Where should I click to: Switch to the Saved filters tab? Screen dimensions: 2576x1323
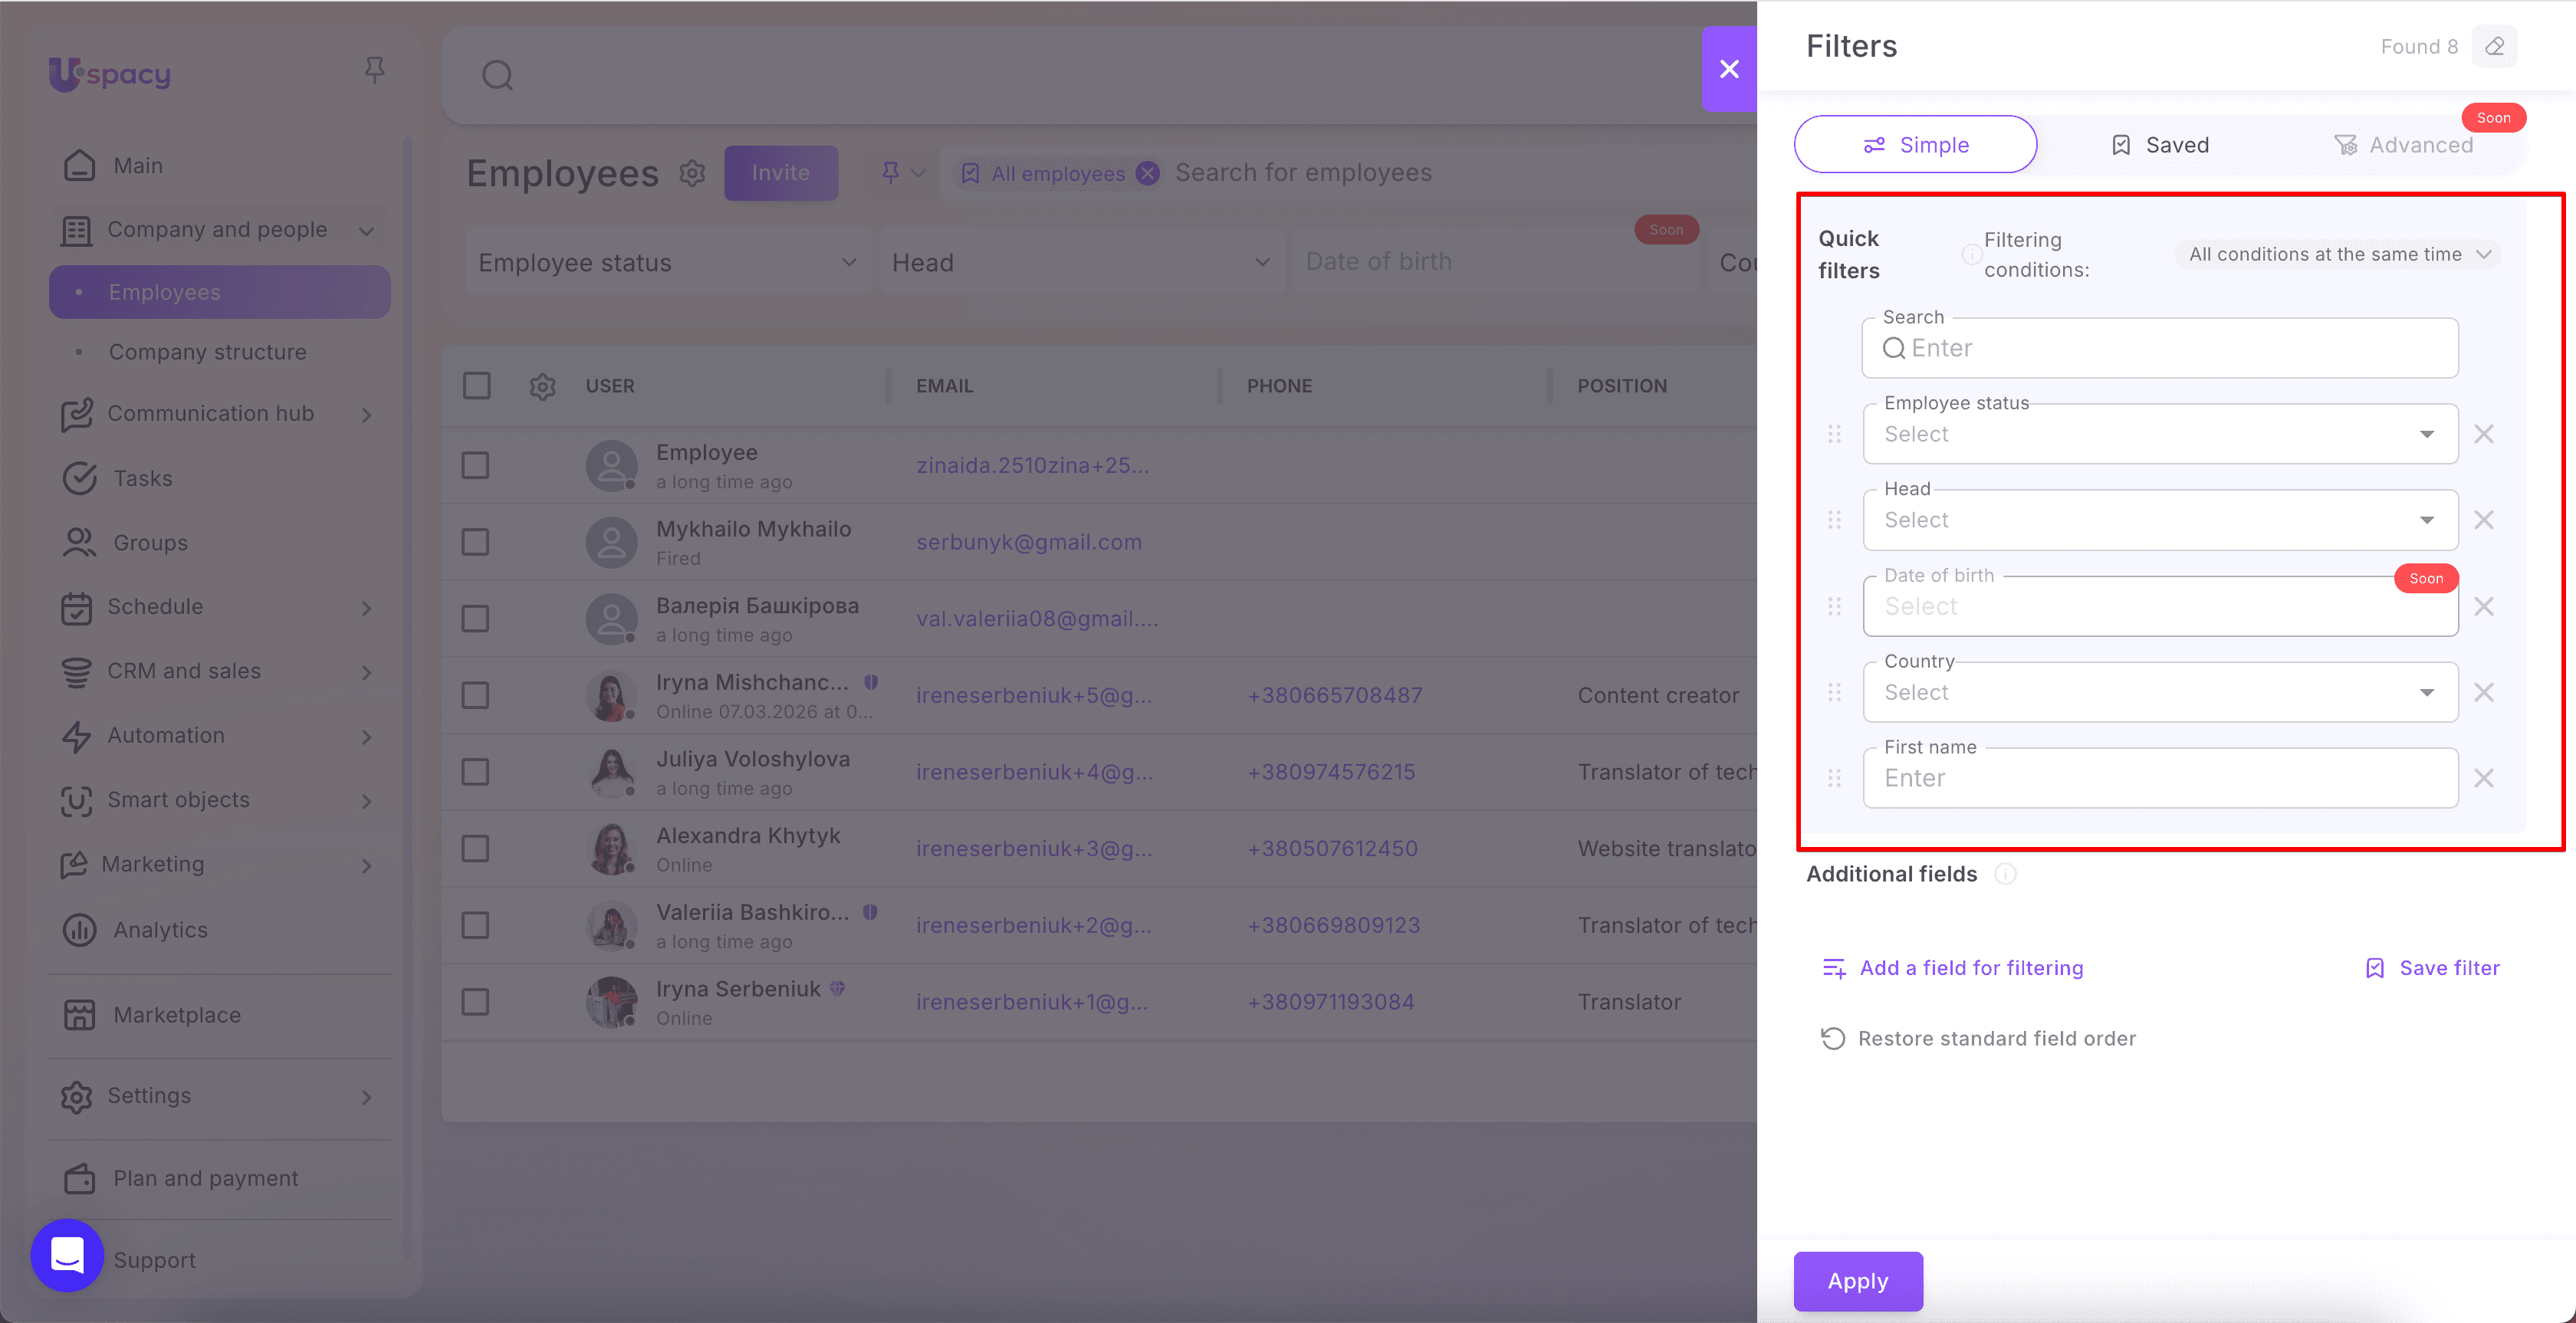click(x=2160, y=145)
